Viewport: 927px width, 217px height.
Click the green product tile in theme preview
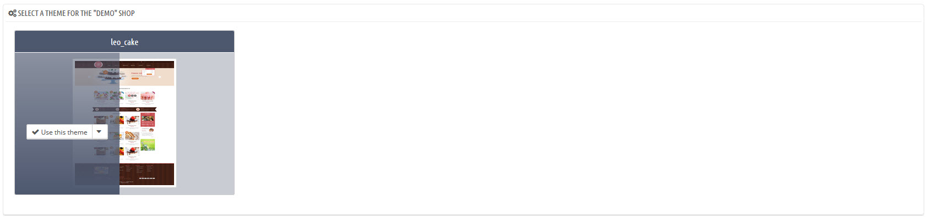click(x=148, y=144)
